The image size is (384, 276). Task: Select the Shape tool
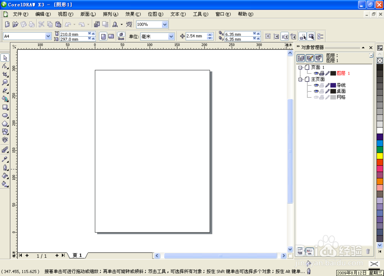(5, 66)
